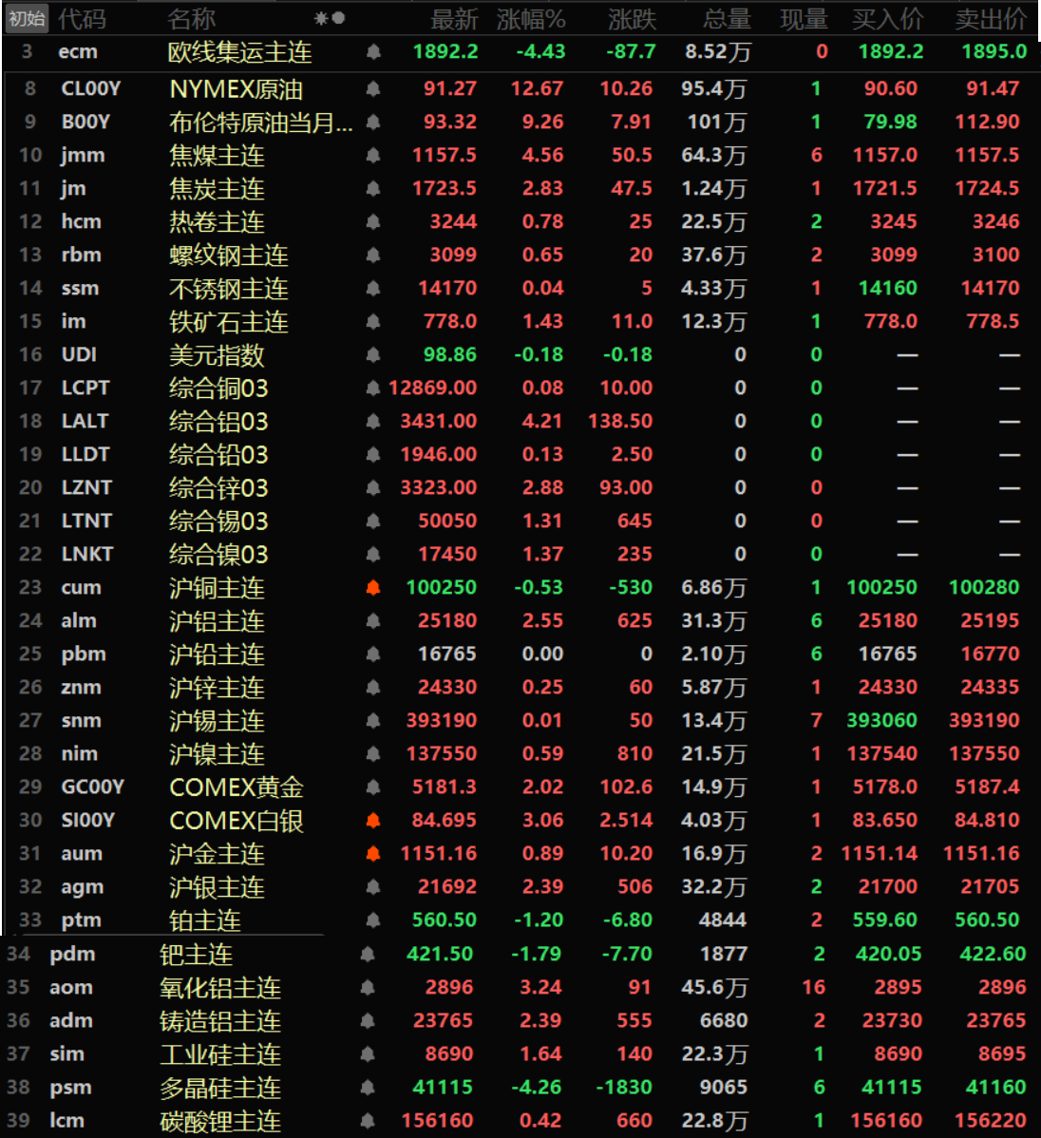1041x1138 pixels.
Task: Set an alert with NYMEX原油 bell icon
Action: click(373, 89)
